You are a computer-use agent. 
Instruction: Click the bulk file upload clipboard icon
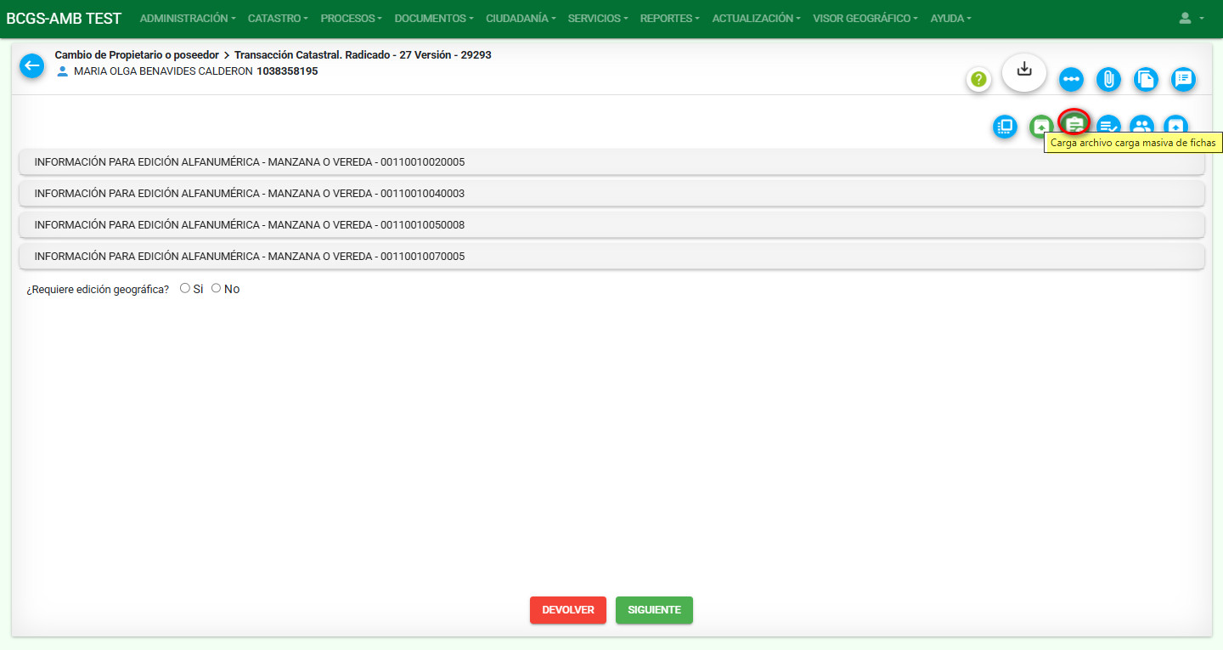click(x=1074, y=123)
